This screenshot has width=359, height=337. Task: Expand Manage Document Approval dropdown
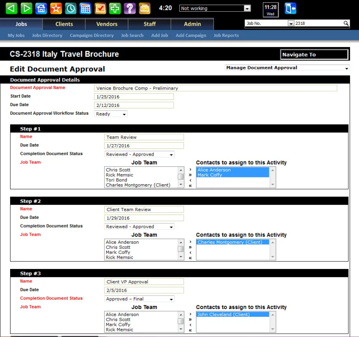[x=287, y=68]
